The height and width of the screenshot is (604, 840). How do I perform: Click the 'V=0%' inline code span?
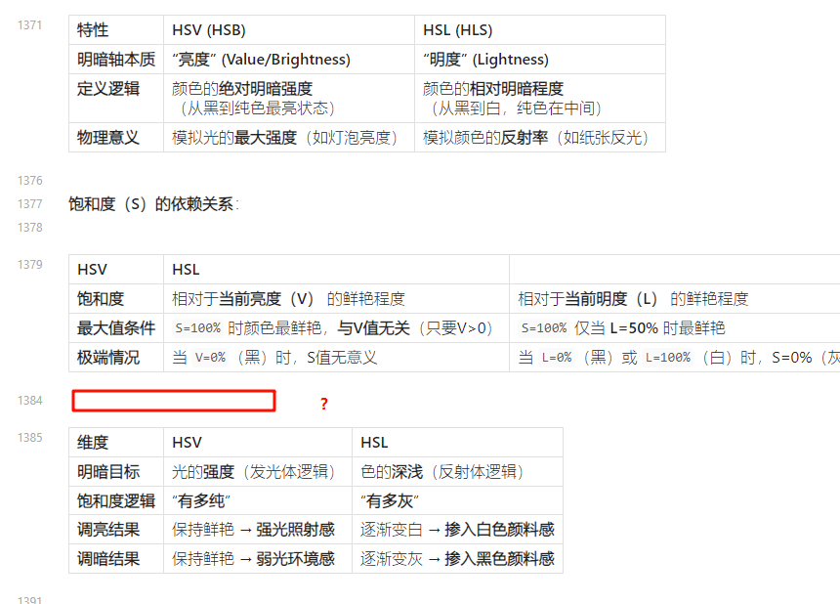(210, 358)
